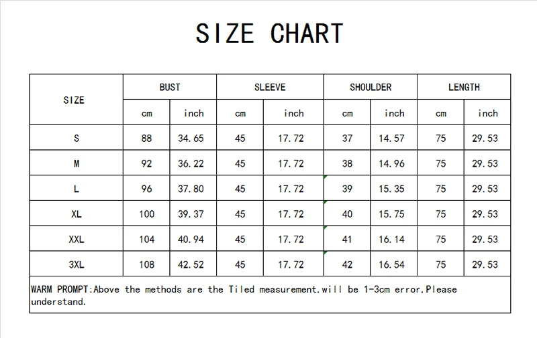
Task: Select the XL row label
Action: (77, 214)
